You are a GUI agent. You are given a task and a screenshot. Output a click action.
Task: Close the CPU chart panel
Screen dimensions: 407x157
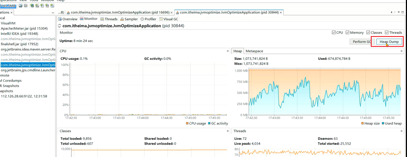point(228,51)
